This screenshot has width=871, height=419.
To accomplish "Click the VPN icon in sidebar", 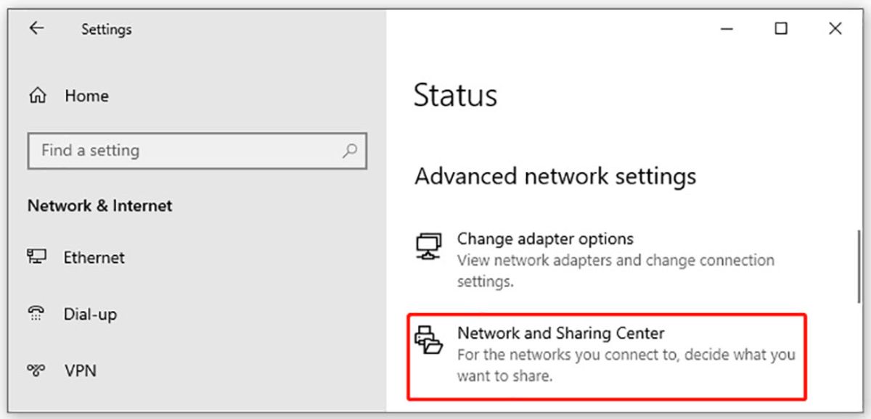I will 37,370.
